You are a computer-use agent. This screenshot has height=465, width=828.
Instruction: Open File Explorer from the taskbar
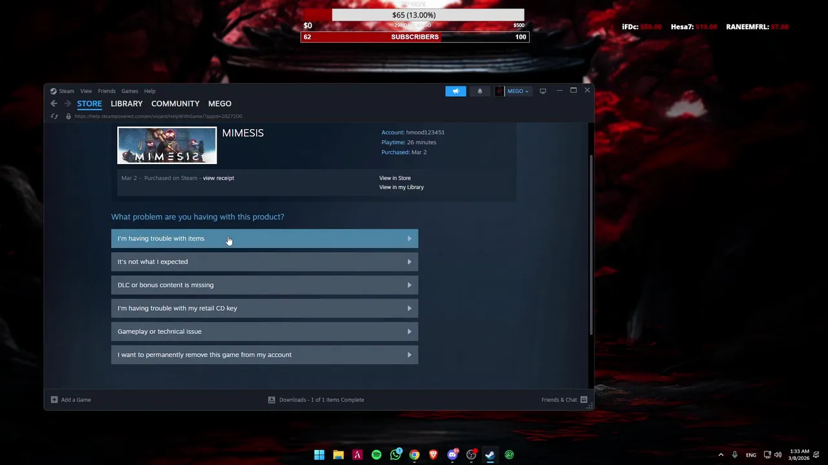click(x=338, y=455)
